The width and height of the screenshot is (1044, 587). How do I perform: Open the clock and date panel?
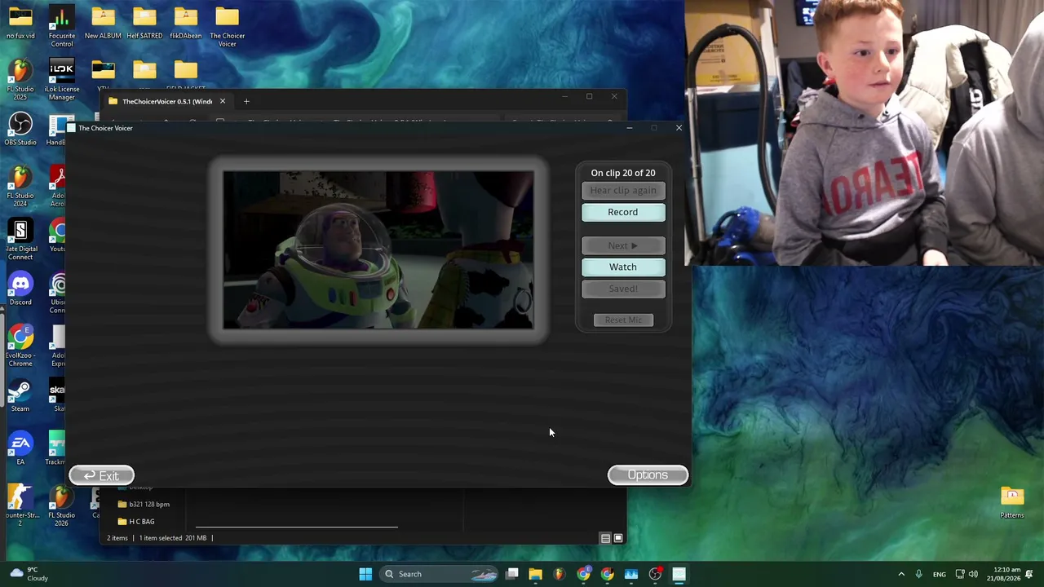[x=1007, y=574]
